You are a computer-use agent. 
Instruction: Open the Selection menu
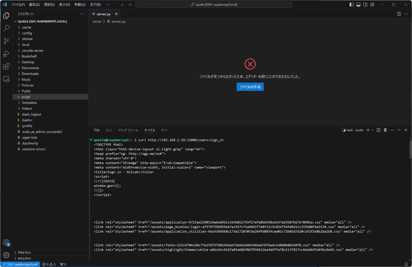point(49,5)
